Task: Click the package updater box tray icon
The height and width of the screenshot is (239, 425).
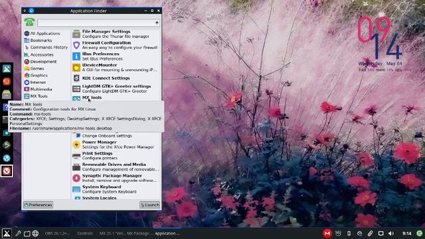Action: click(338, 233)
